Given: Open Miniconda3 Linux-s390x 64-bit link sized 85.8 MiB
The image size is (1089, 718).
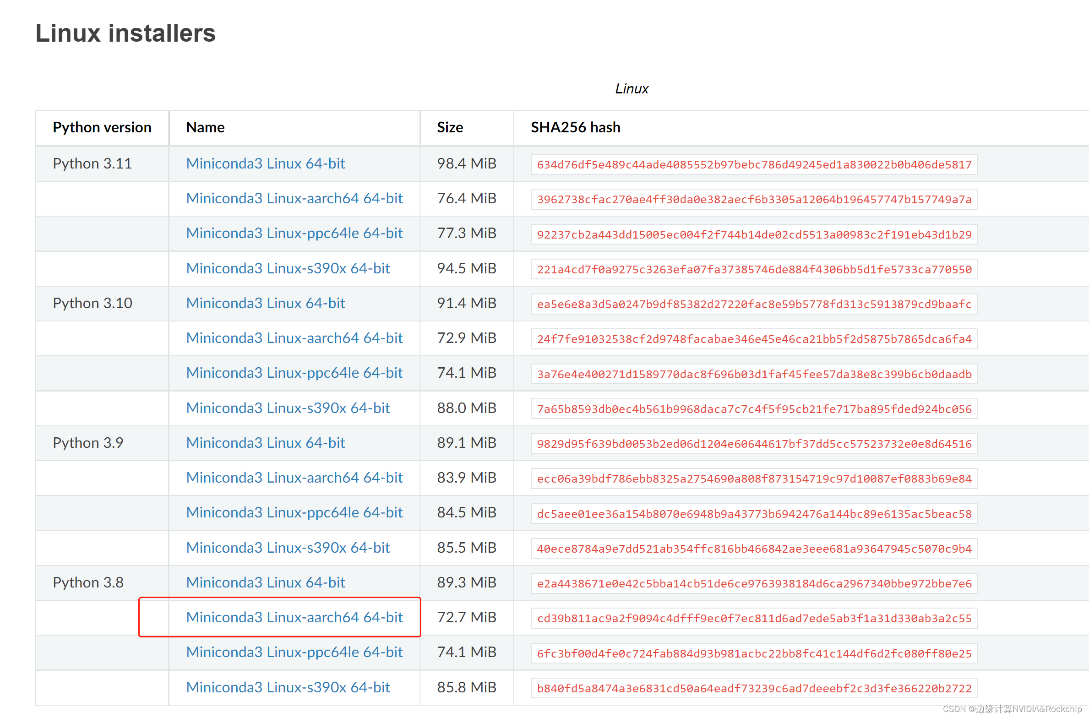Looking at the screenshot, I should (288, 687).
